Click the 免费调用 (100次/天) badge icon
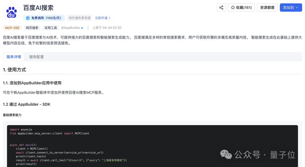 click(x=28, y=18)
